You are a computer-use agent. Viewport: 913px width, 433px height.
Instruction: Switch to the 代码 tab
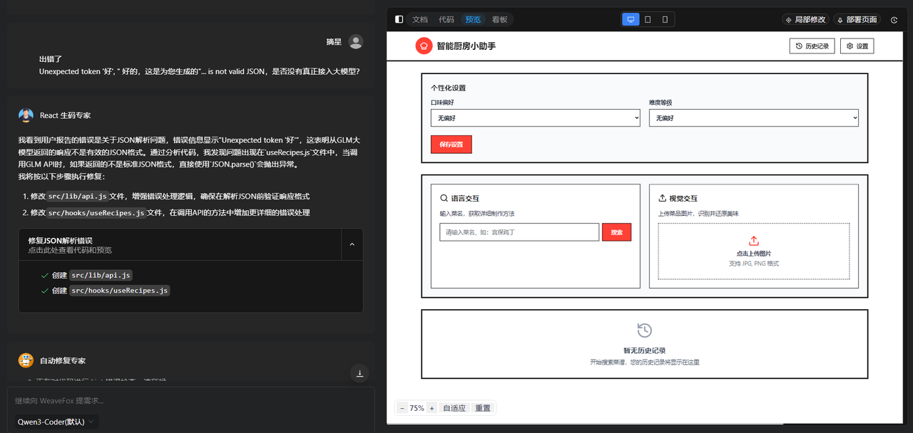coord(447,20)
